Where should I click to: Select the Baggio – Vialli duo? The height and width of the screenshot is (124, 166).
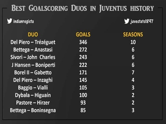click(x=33, y=88)
